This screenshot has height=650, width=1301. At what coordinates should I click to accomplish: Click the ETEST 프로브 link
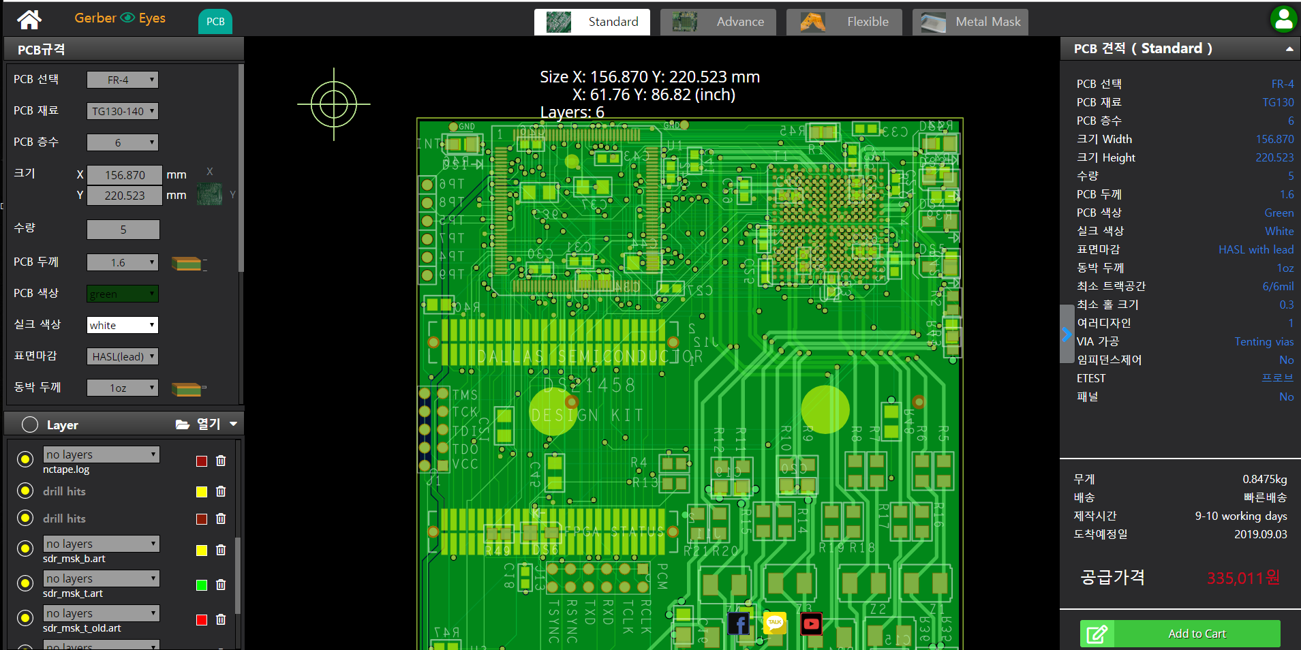click(1277, 377)
